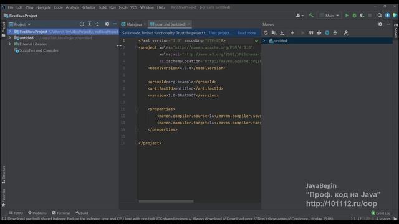Click the editor horizontal scrollbar
The width and height of the screenshot is (399, 224).
[x=166, y=201]
